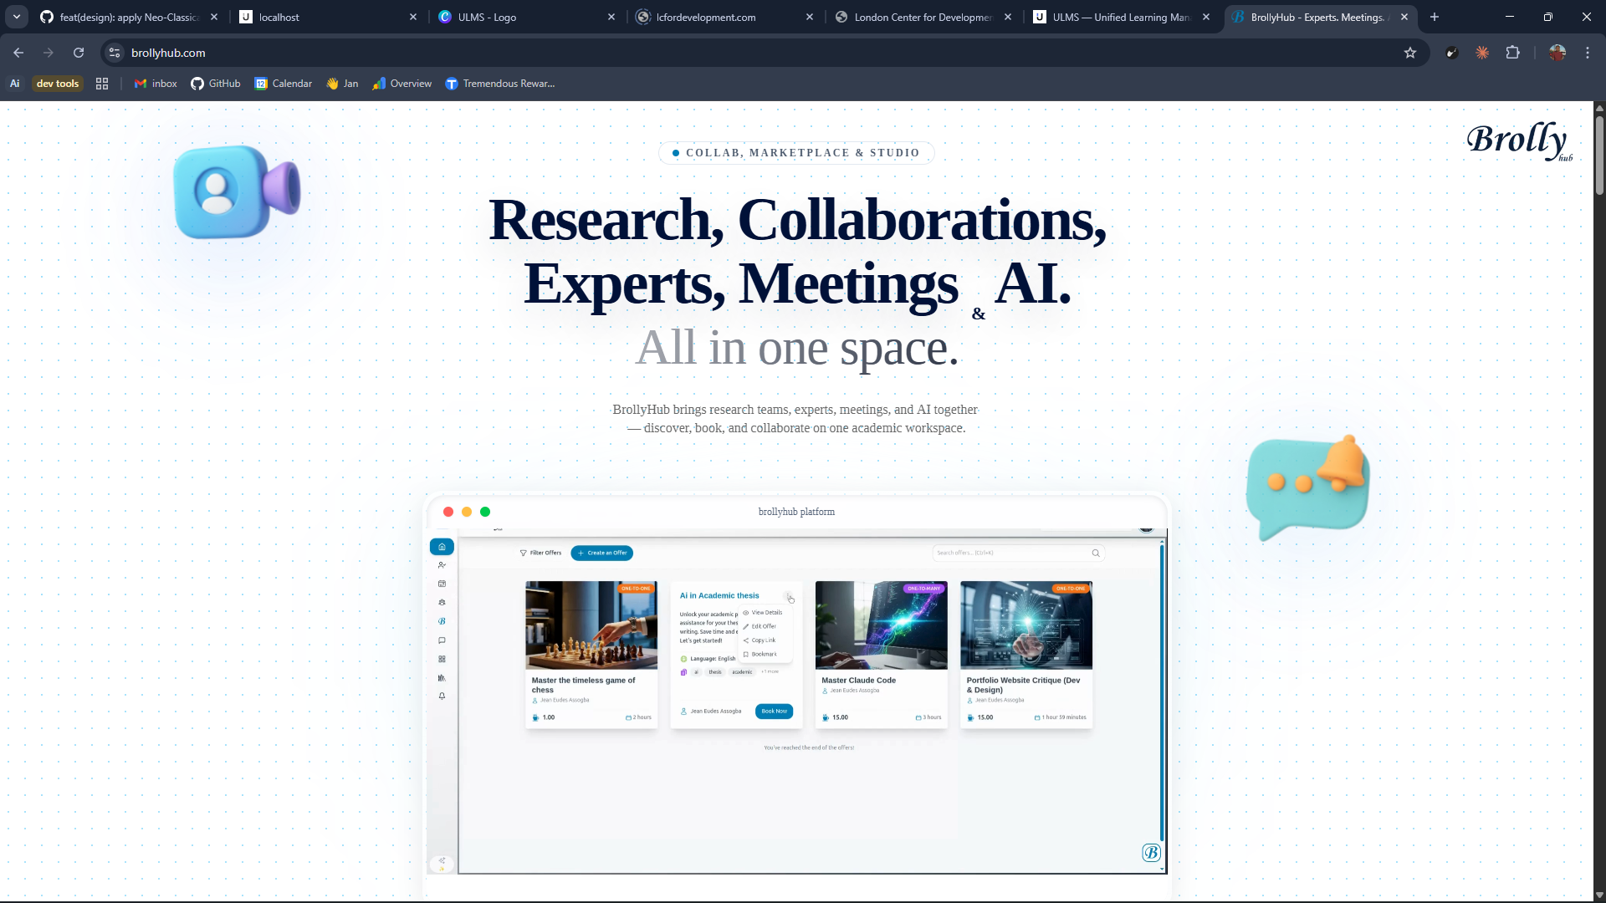
Task: Open the Chrome profile avatar
Action: pyautogui.click(x=1557, y=53)
